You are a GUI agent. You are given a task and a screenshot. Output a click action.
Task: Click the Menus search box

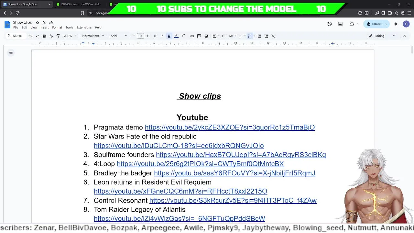tap(16, 36)
